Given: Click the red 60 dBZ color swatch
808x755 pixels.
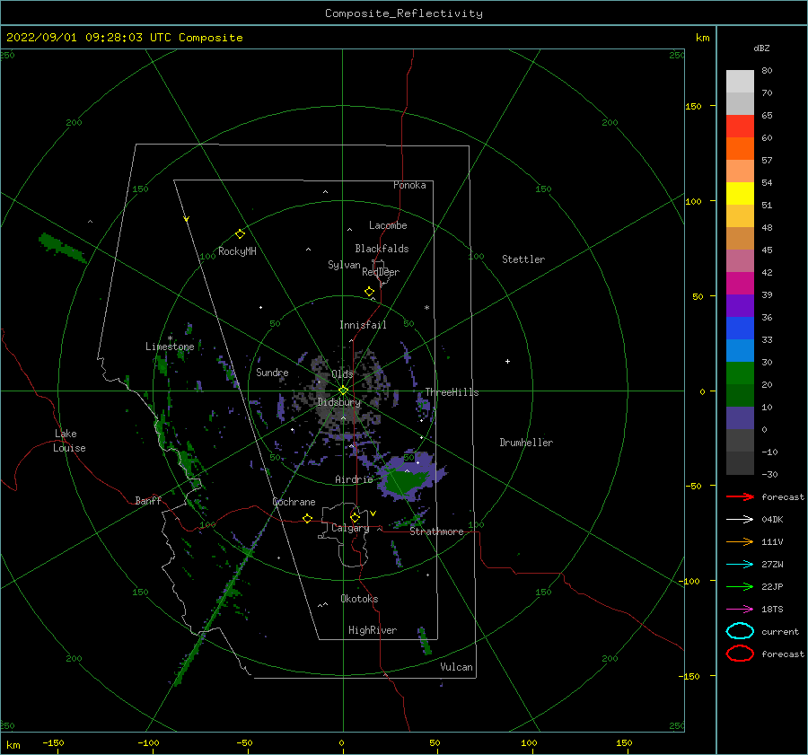Looking at the screenshot, I should click(x=740, y=127).
